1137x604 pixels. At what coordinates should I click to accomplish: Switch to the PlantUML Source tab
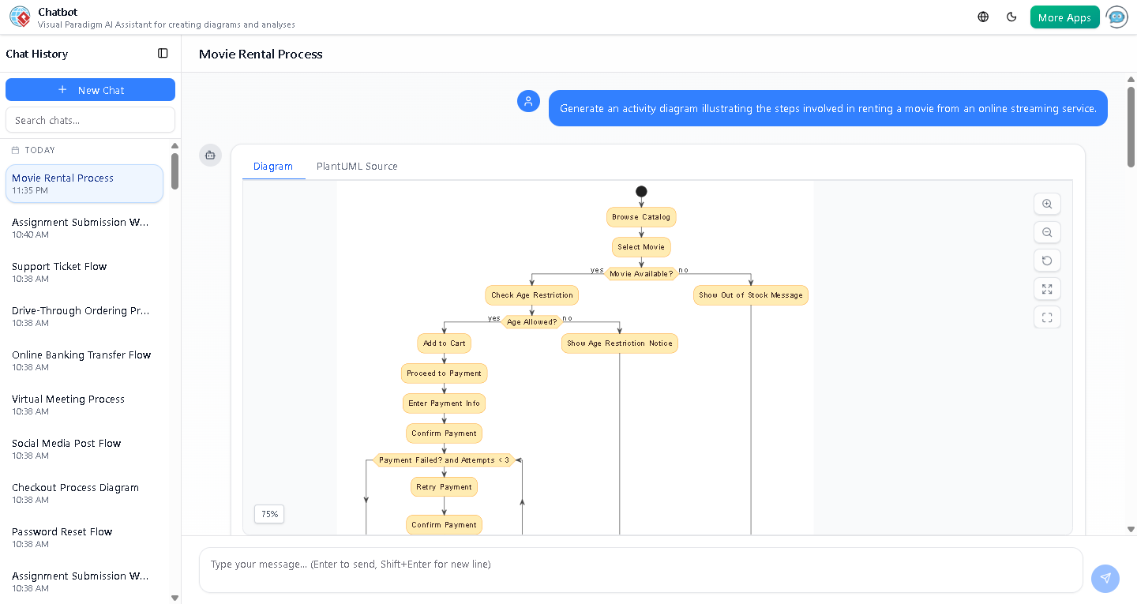point(357,166)
